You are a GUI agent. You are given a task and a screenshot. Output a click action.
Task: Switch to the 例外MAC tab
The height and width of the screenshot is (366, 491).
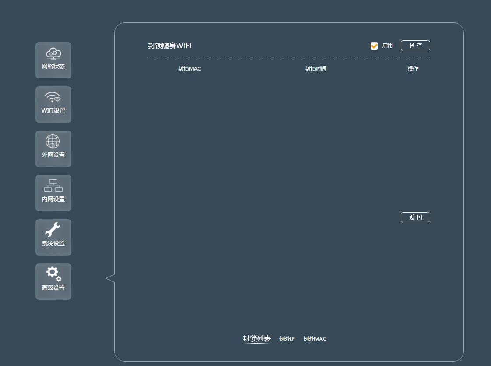tap(314, 339)
